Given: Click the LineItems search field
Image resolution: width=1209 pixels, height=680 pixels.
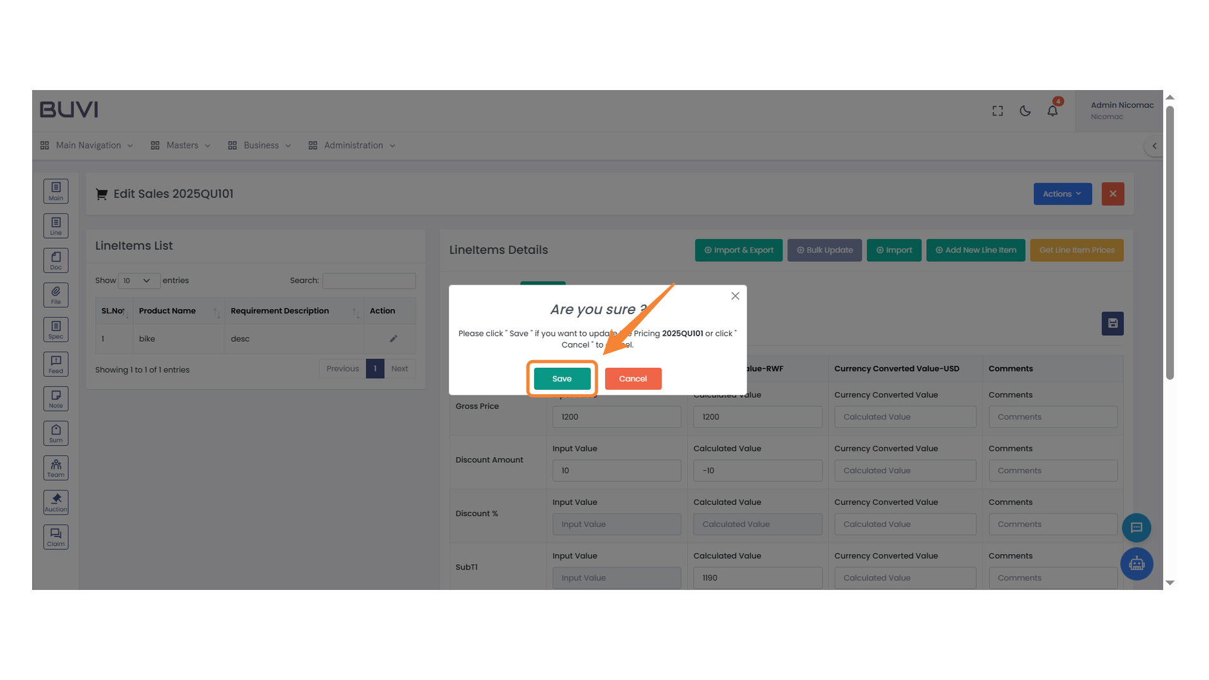Looking at the screenshot, I should 368,281.
